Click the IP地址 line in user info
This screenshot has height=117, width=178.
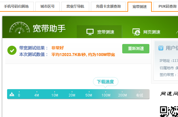[x=169, y=61]
